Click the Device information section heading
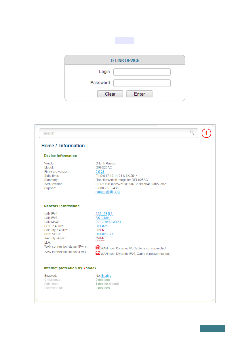 point(60,156)
